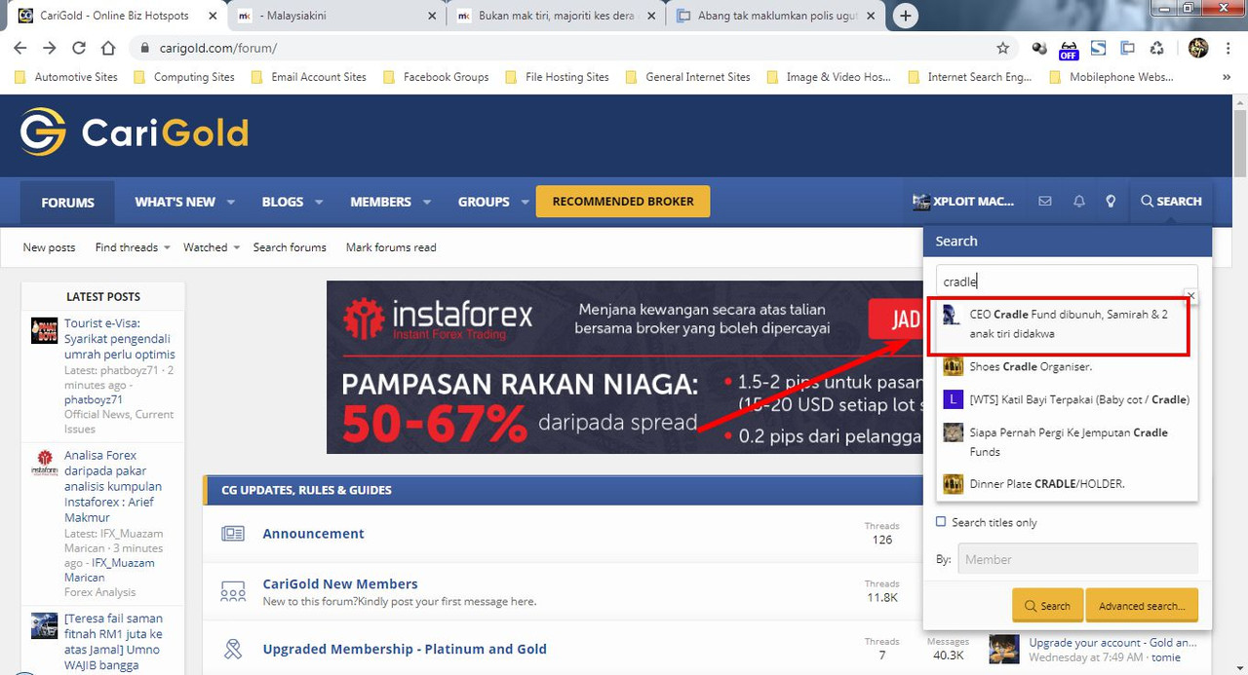Show hidden bookmarks with the double chevron
1248x675 pixels.
(x=1227, y=77)
